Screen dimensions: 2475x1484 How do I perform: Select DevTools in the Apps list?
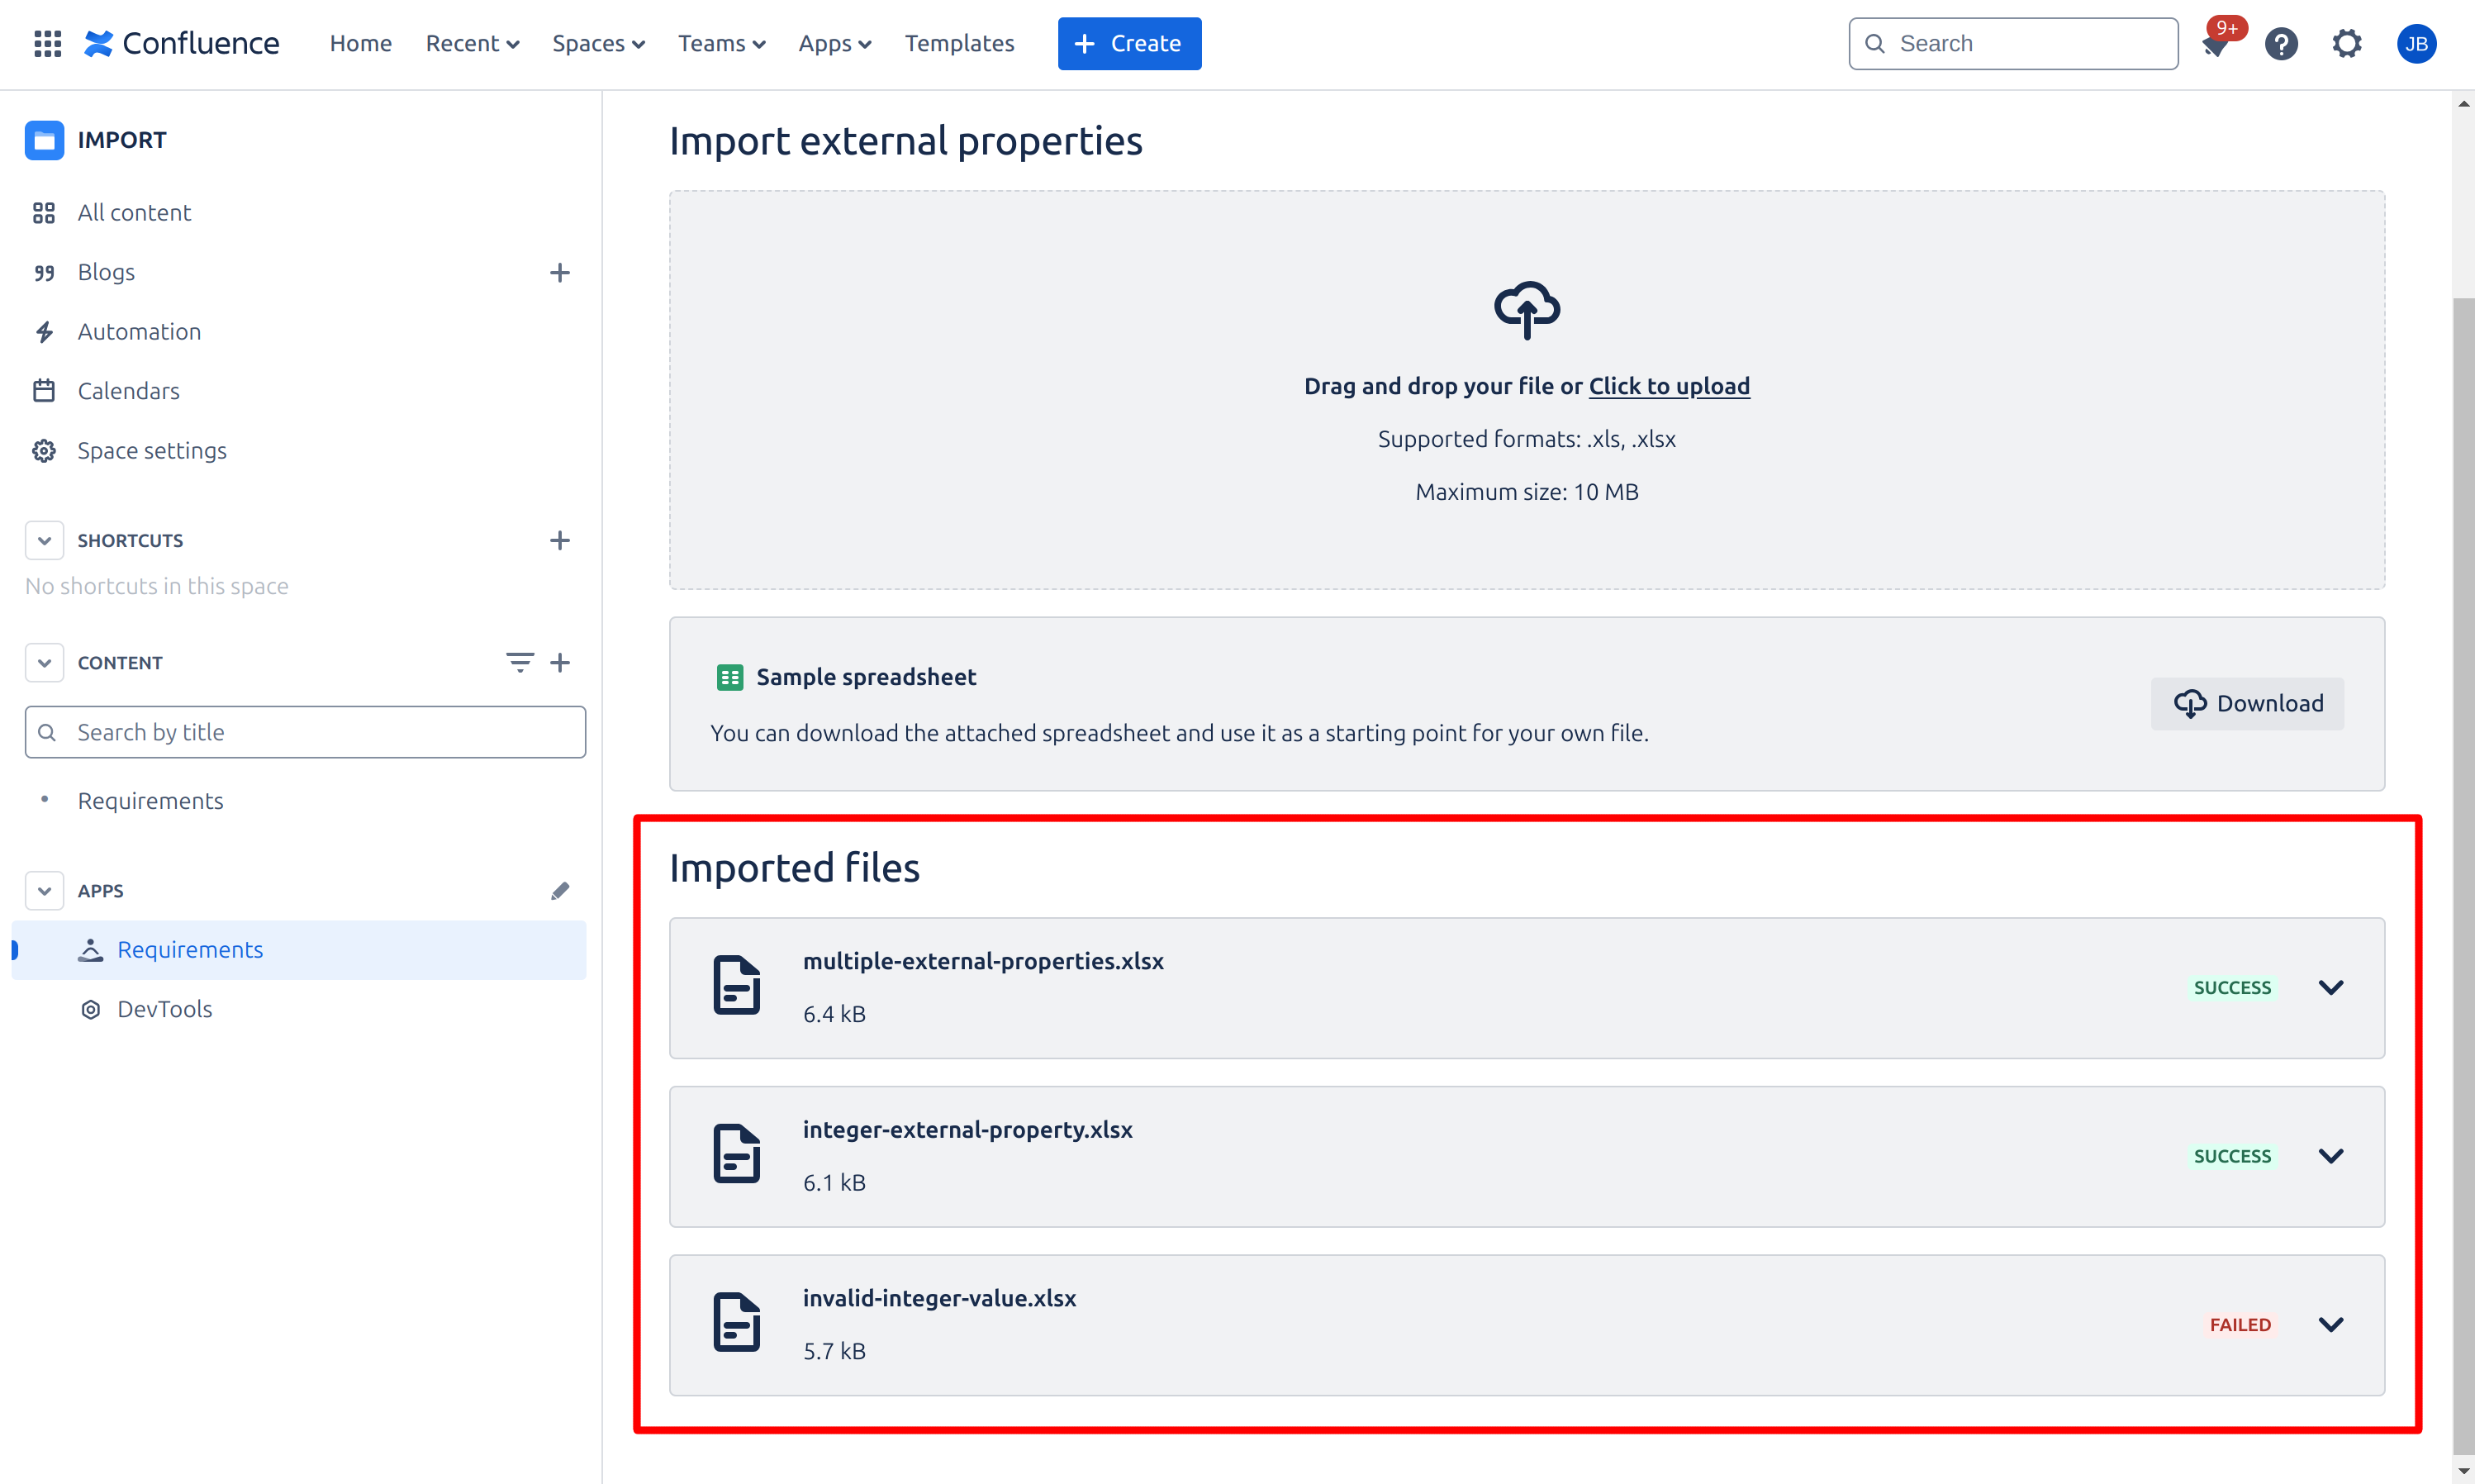click(x=165, y=1009)
